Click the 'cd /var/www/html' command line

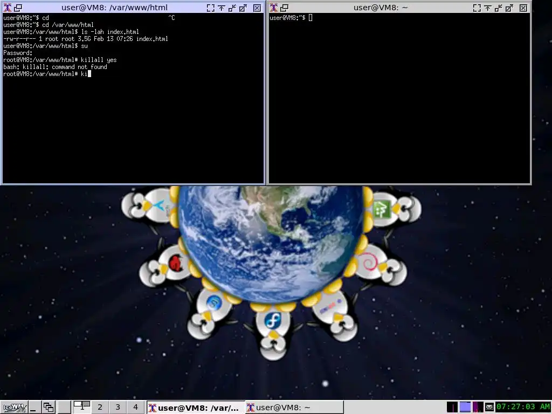pyautogui.click(x=49, y=25)
